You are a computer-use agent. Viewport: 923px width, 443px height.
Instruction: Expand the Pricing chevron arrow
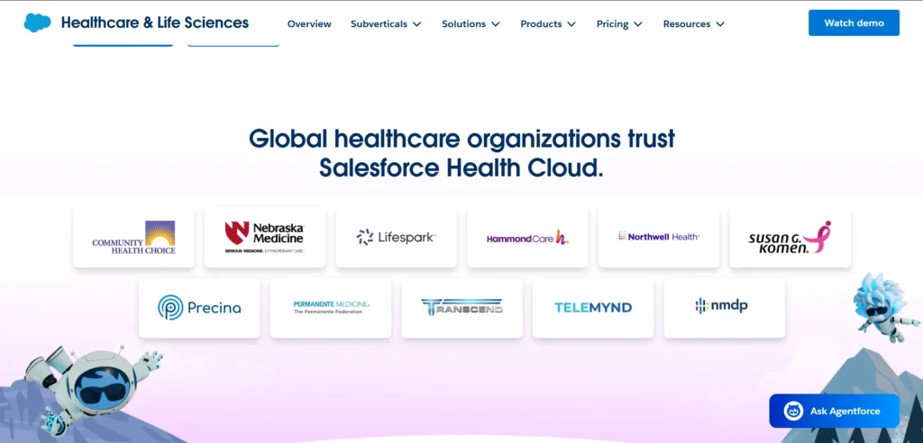638,24
